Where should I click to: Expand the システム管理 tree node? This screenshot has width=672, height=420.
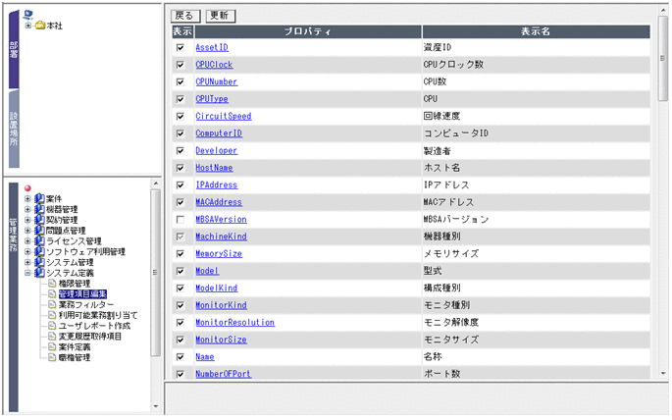pos(27,262)
